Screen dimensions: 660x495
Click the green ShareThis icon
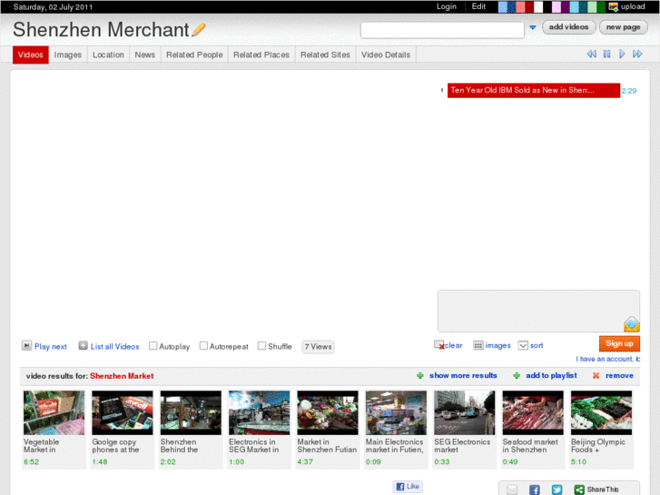click(x=579, y=490)
